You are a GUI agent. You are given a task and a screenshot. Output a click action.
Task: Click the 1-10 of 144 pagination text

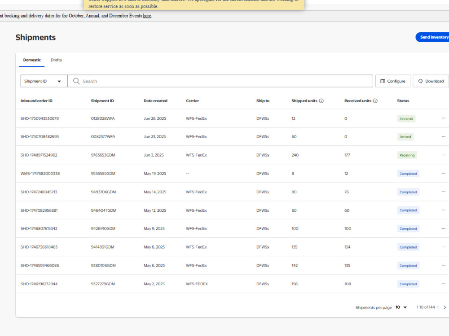(426, 307)
